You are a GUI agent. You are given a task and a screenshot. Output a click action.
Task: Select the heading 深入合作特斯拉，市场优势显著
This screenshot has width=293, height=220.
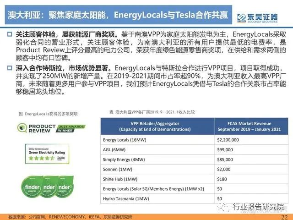(64, 68)
